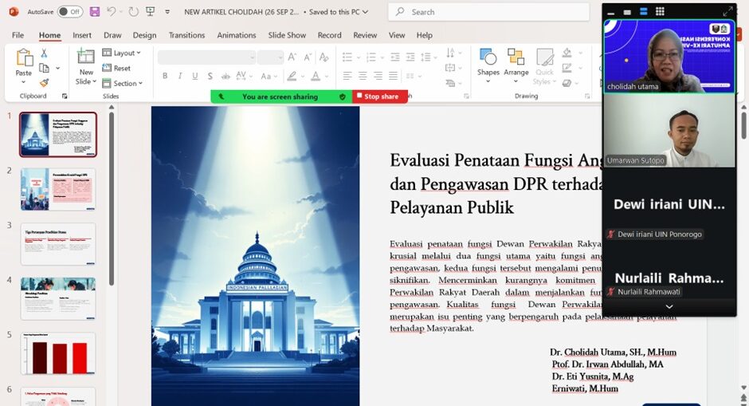Start presentation from beginning icon
The width and height of the screenshot is (749, 406).
150,12
